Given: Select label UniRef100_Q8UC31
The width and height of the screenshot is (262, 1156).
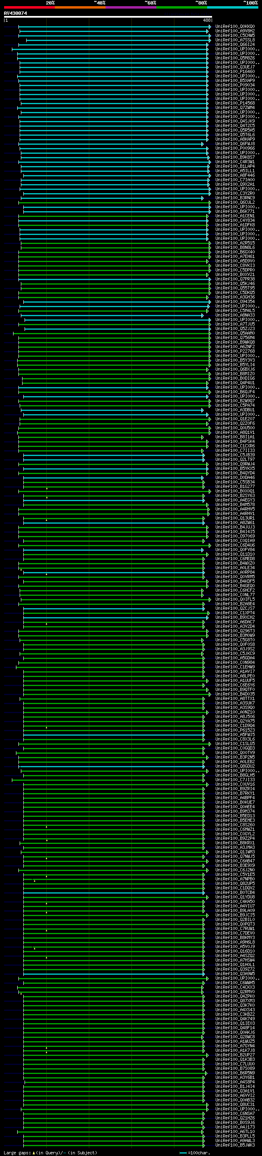Looking at the screenshot, I should (x=235, y=1104).
